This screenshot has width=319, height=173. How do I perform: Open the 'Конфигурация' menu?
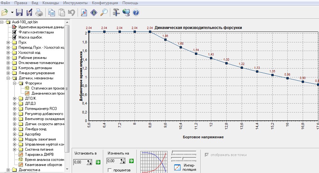[x=105, y=3]
